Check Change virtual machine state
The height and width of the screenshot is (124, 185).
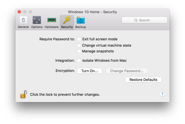(x=79, y=45)
